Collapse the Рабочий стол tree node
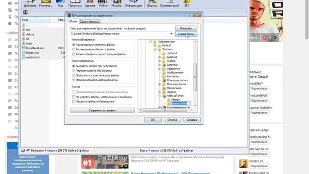 click(x=160, y=96)
